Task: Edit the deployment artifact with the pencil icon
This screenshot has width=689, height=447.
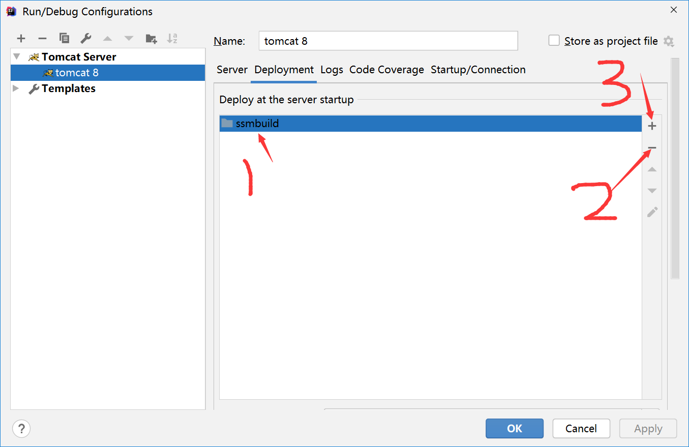Action: coord(652,212)
